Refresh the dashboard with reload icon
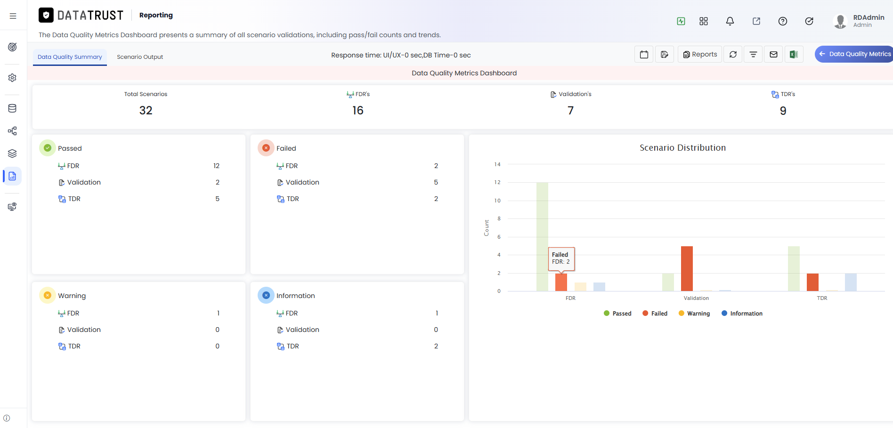Viewport: 893px width, 428px height. pos(733,55)
